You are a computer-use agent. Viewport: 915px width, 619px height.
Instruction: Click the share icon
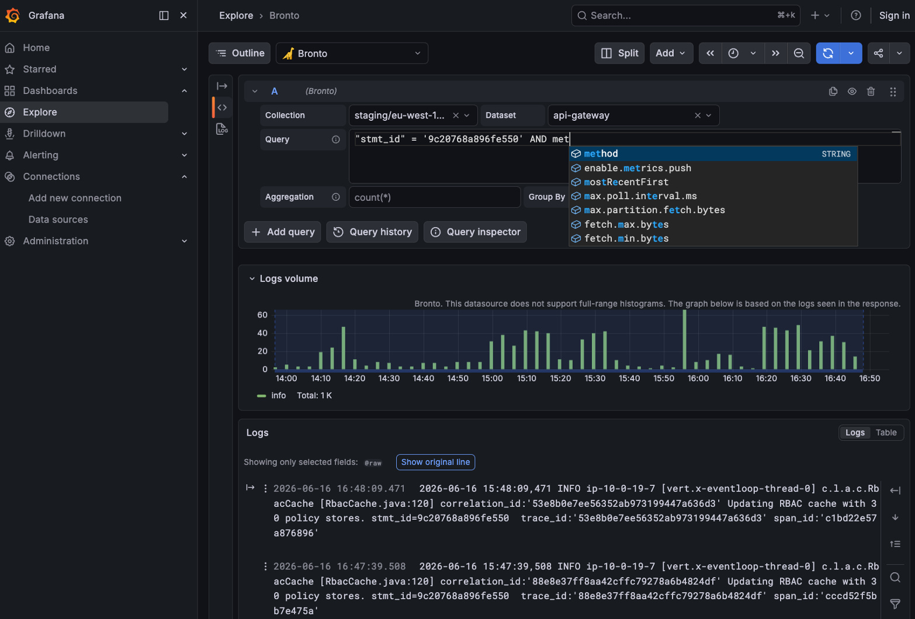point(878,53)
